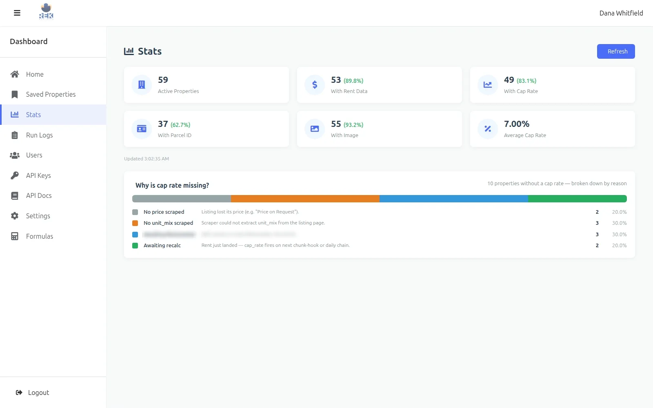The height and width of the screenshot is (408, 653).
Task: Click the Saved Properties bookmark icon
Action: tap(15, 95)
